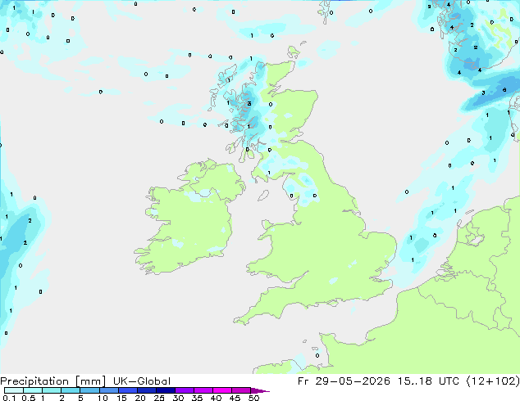Select the 5–10 mm legend color swatch
Viewport: 520px width, 401px height.
(89, 390)
